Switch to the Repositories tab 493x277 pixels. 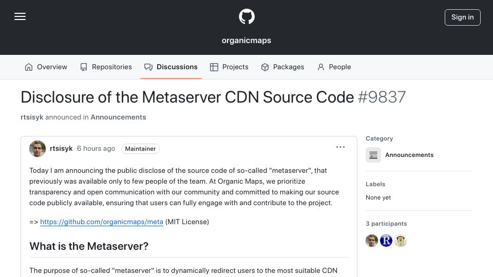click(x=106, y=67)
